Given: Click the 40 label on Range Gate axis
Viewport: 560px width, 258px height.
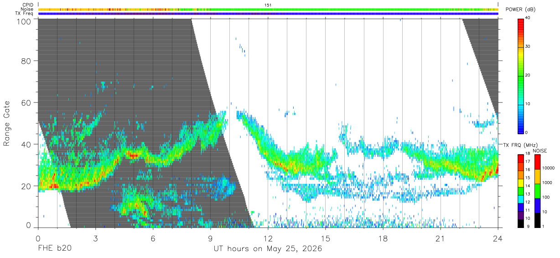Looking at the screenshot, I should click(x=26, y=144).
